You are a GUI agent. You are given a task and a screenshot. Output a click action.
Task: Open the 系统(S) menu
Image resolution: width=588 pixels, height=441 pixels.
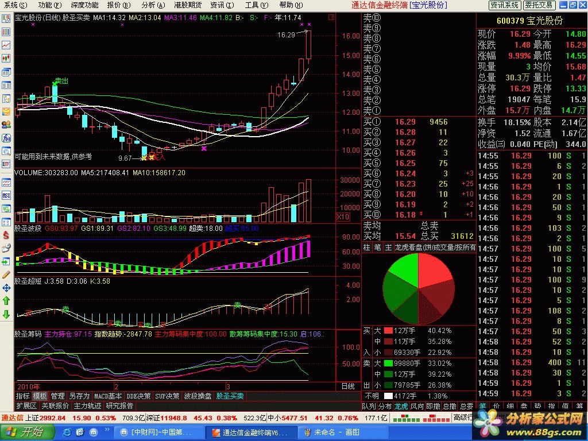(x=16, y=5)
